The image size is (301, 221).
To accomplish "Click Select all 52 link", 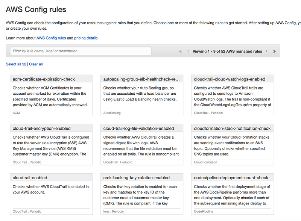I will (x=16, y=64).
